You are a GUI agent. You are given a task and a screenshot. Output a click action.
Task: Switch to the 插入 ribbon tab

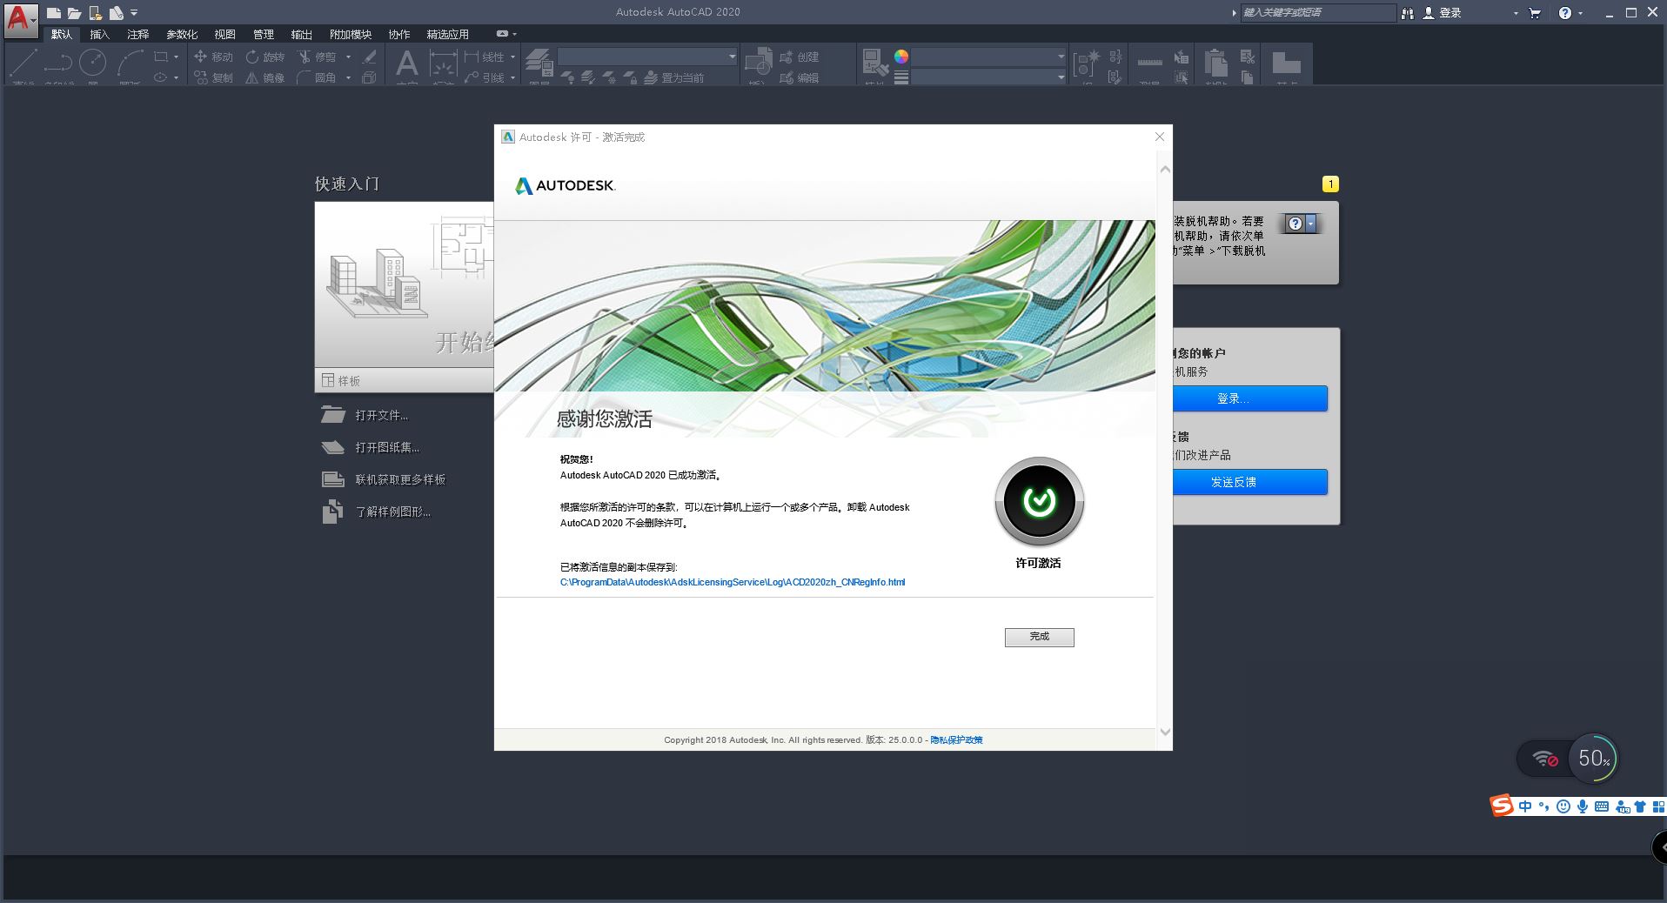point(100,34)
